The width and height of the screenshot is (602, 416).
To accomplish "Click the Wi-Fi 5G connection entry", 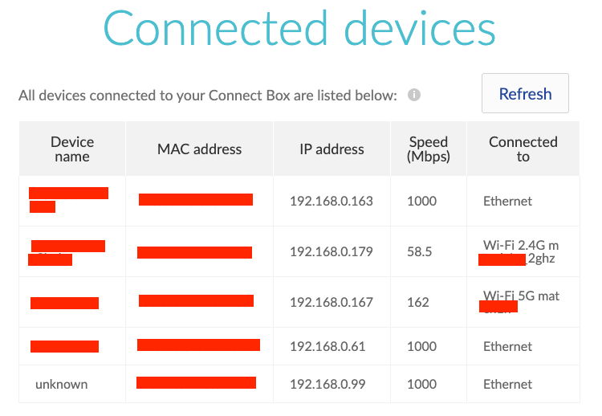I will tap(521, 296).
